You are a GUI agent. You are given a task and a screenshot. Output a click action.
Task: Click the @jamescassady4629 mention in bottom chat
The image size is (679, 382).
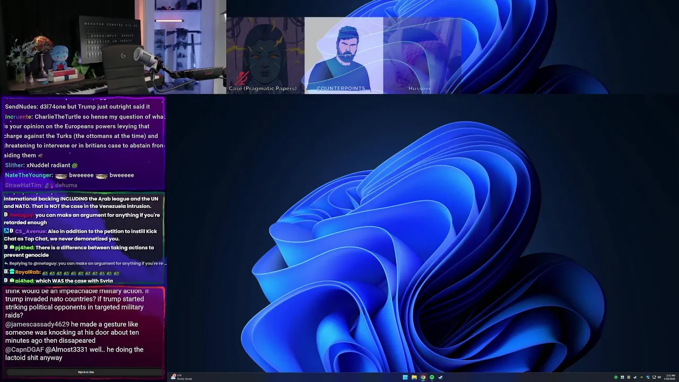37,324
